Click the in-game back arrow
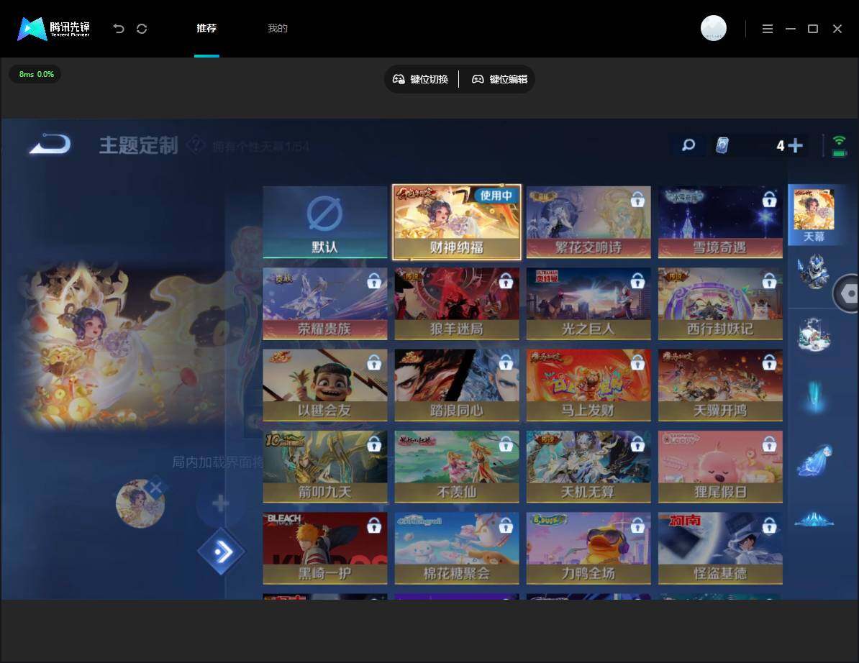The image size is (859, 663). [50, 144]
